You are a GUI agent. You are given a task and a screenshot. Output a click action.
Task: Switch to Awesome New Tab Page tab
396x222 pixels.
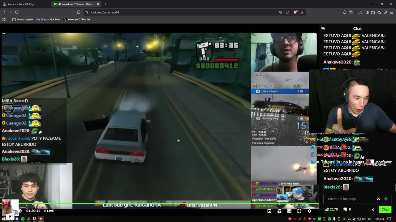(25, 4)
